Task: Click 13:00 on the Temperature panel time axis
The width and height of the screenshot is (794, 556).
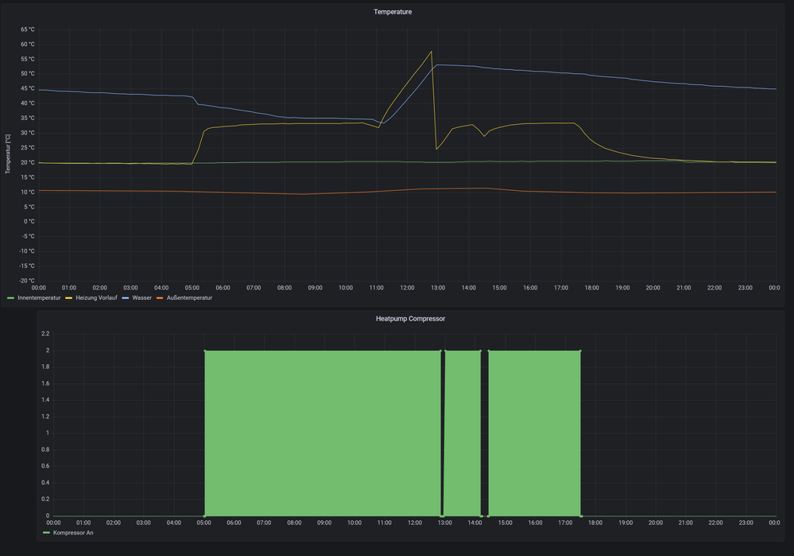Action: click(x=438, y=288)
